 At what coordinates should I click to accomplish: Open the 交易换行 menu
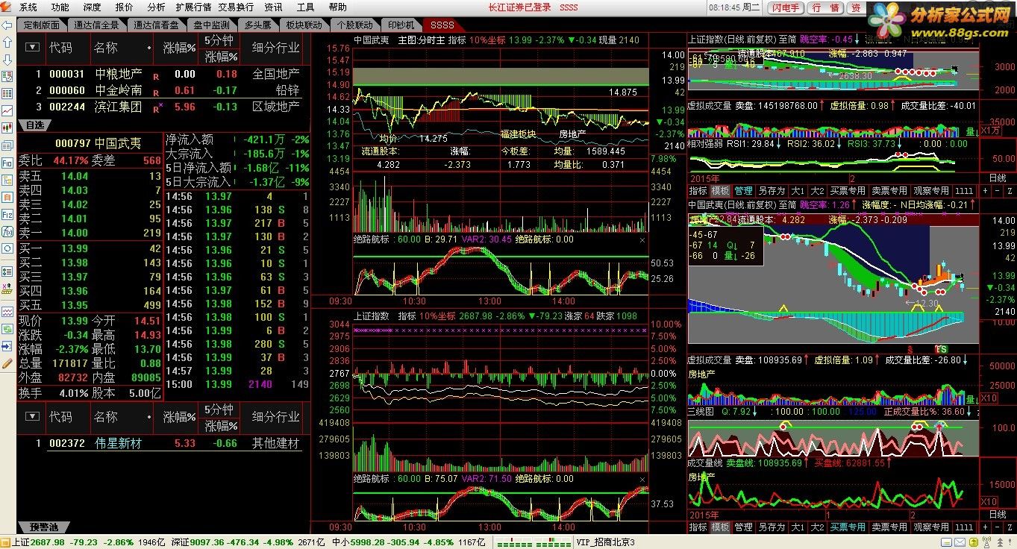pyautogui.click(x=236, y=7)
